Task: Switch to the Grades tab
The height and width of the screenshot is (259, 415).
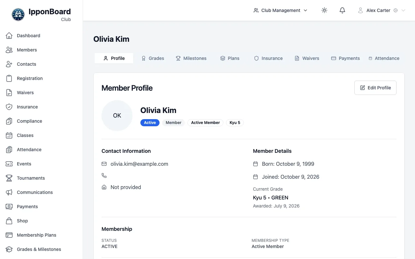Action: tap(153, 58)
